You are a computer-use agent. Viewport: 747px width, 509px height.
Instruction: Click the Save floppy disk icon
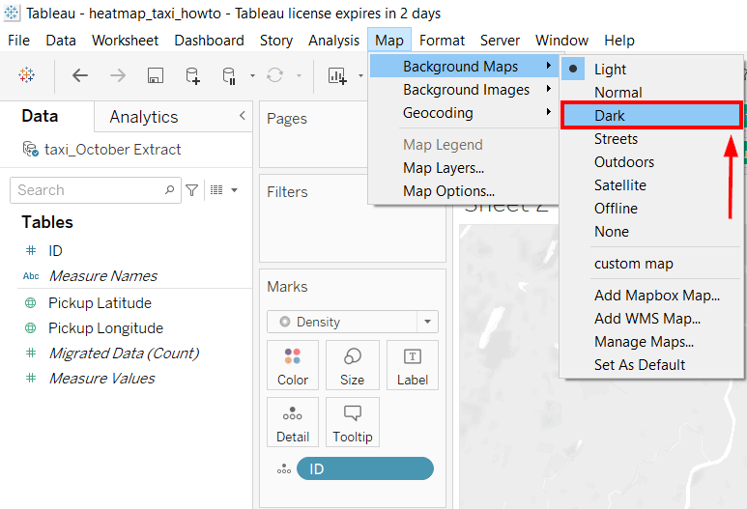(156, 75)
